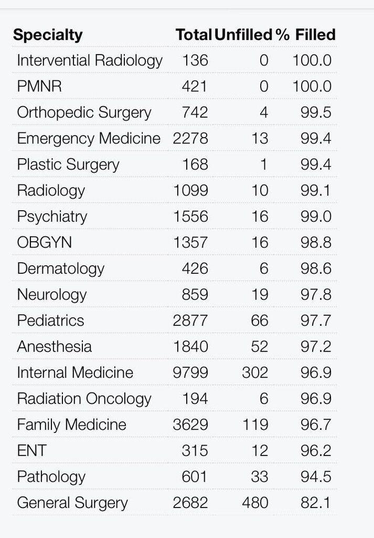Click Internal Medicine total value 9799
Screen dimensions: 374x538
click(190, 373)
